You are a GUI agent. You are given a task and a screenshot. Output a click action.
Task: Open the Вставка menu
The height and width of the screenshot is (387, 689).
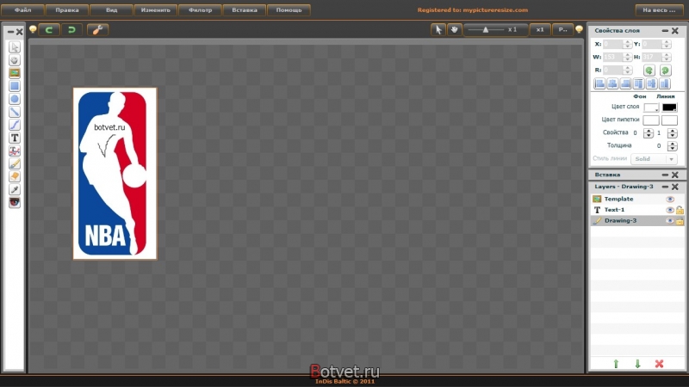tap(245, 10)
